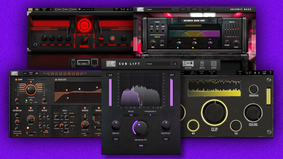Open the GATE tab in Seismic Bass
283x159 pixels.
tap(183, 9)
